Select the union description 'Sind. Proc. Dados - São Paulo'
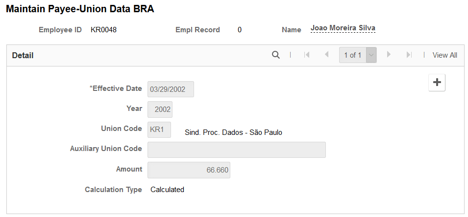Image resolution: width=468 pixels, height=217 pixels. click(x=233, y=132)
